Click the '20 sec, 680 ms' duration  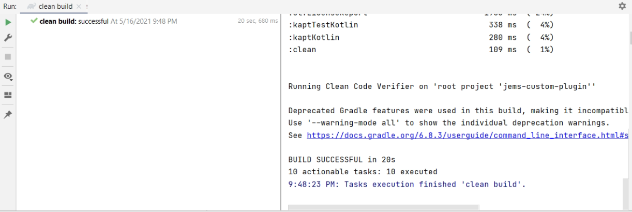(258, 21)
